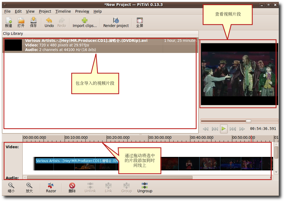Open the Project menu
This screenshot has width=285, height=202.
(45, 11)
